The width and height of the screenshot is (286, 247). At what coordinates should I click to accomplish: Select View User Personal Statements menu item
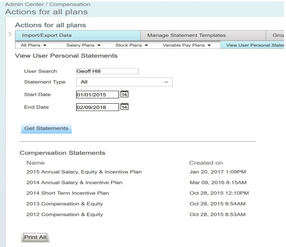pos(252,45)
